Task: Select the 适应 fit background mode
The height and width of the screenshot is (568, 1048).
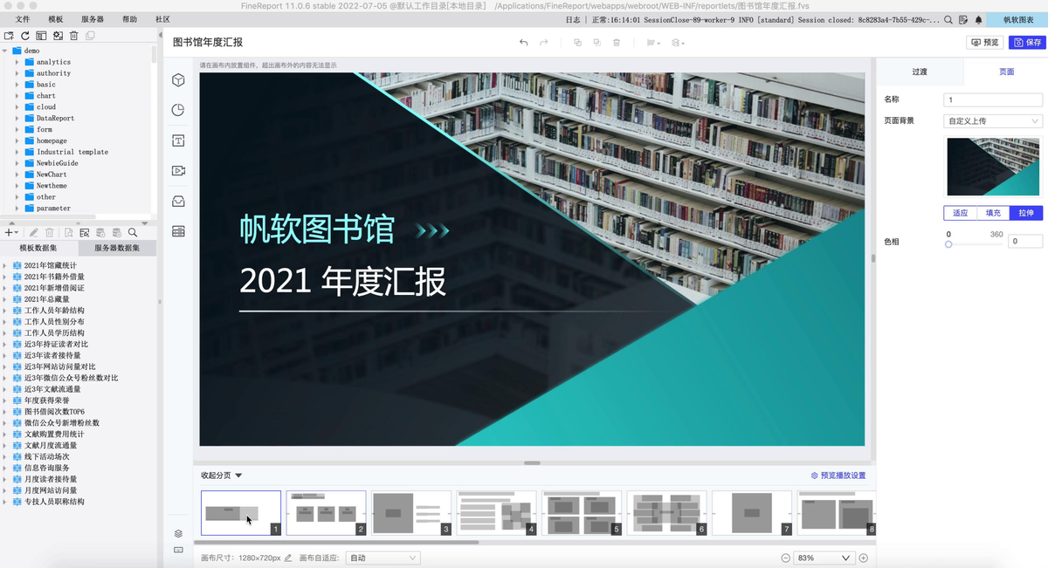Action: click(x=961, y=213)
